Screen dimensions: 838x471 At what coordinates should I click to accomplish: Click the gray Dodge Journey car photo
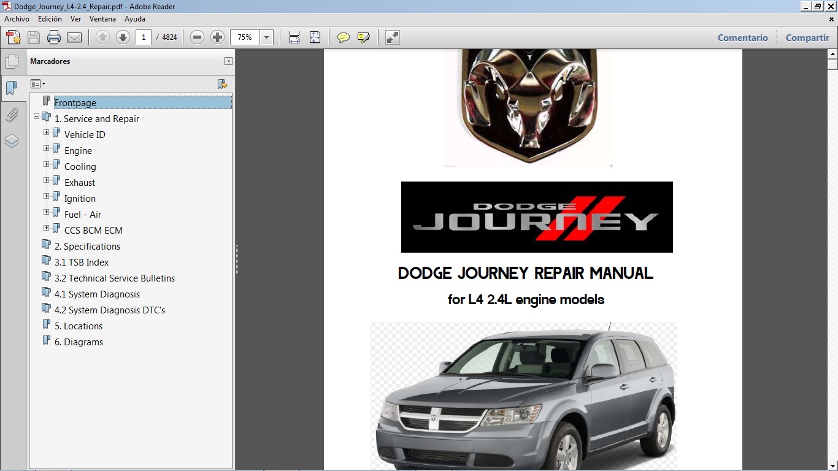523,396
